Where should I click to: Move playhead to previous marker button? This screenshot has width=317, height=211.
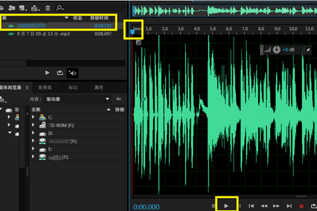251,206
